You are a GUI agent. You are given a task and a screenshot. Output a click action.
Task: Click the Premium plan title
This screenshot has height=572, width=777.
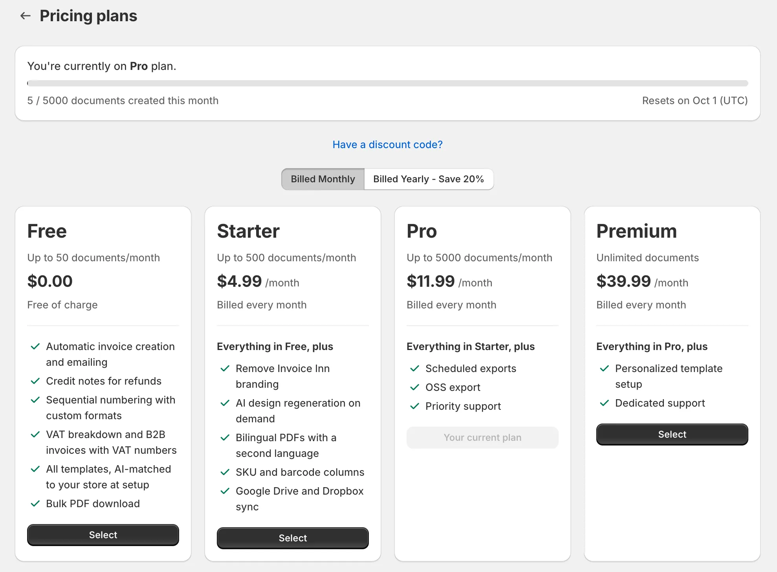[636, 231]
